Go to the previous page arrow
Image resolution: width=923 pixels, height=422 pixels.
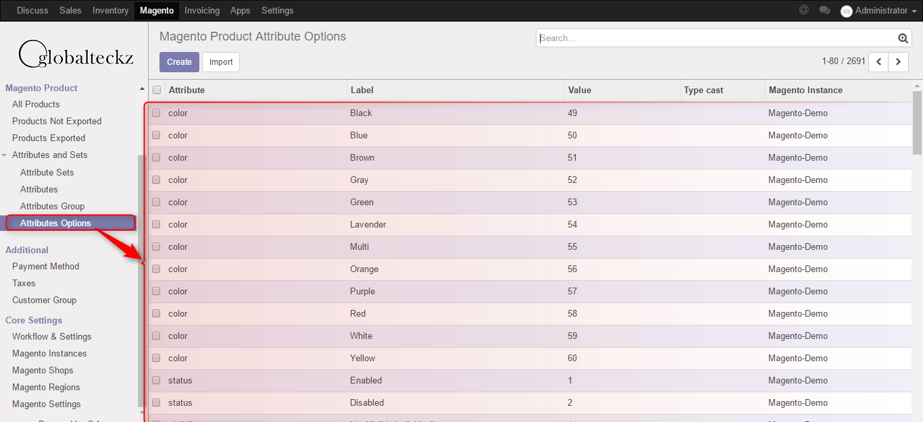[x=878, y=61]
